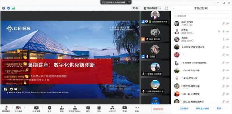Toggle microphone for 助教-赵杏泽 in member list
The image size is (232, 114).
tap(223, 23)
